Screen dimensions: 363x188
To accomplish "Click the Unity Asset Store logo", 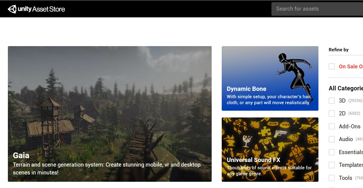I will 36,9.
